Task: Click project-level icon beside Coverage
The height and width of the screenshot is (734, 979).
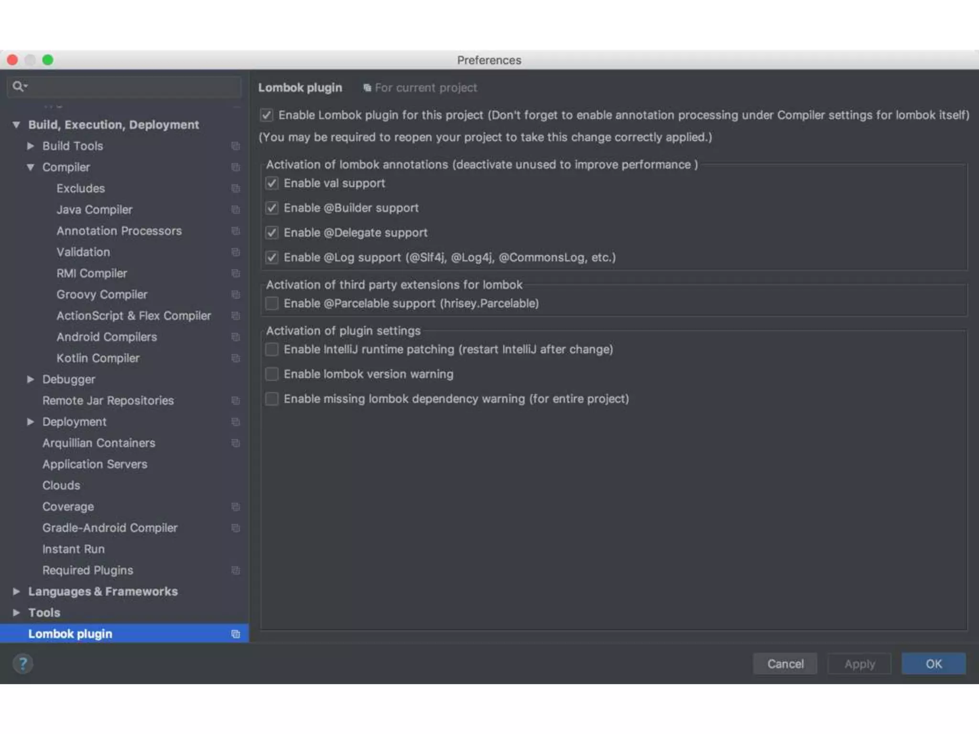Action: [x=235, y=507]
